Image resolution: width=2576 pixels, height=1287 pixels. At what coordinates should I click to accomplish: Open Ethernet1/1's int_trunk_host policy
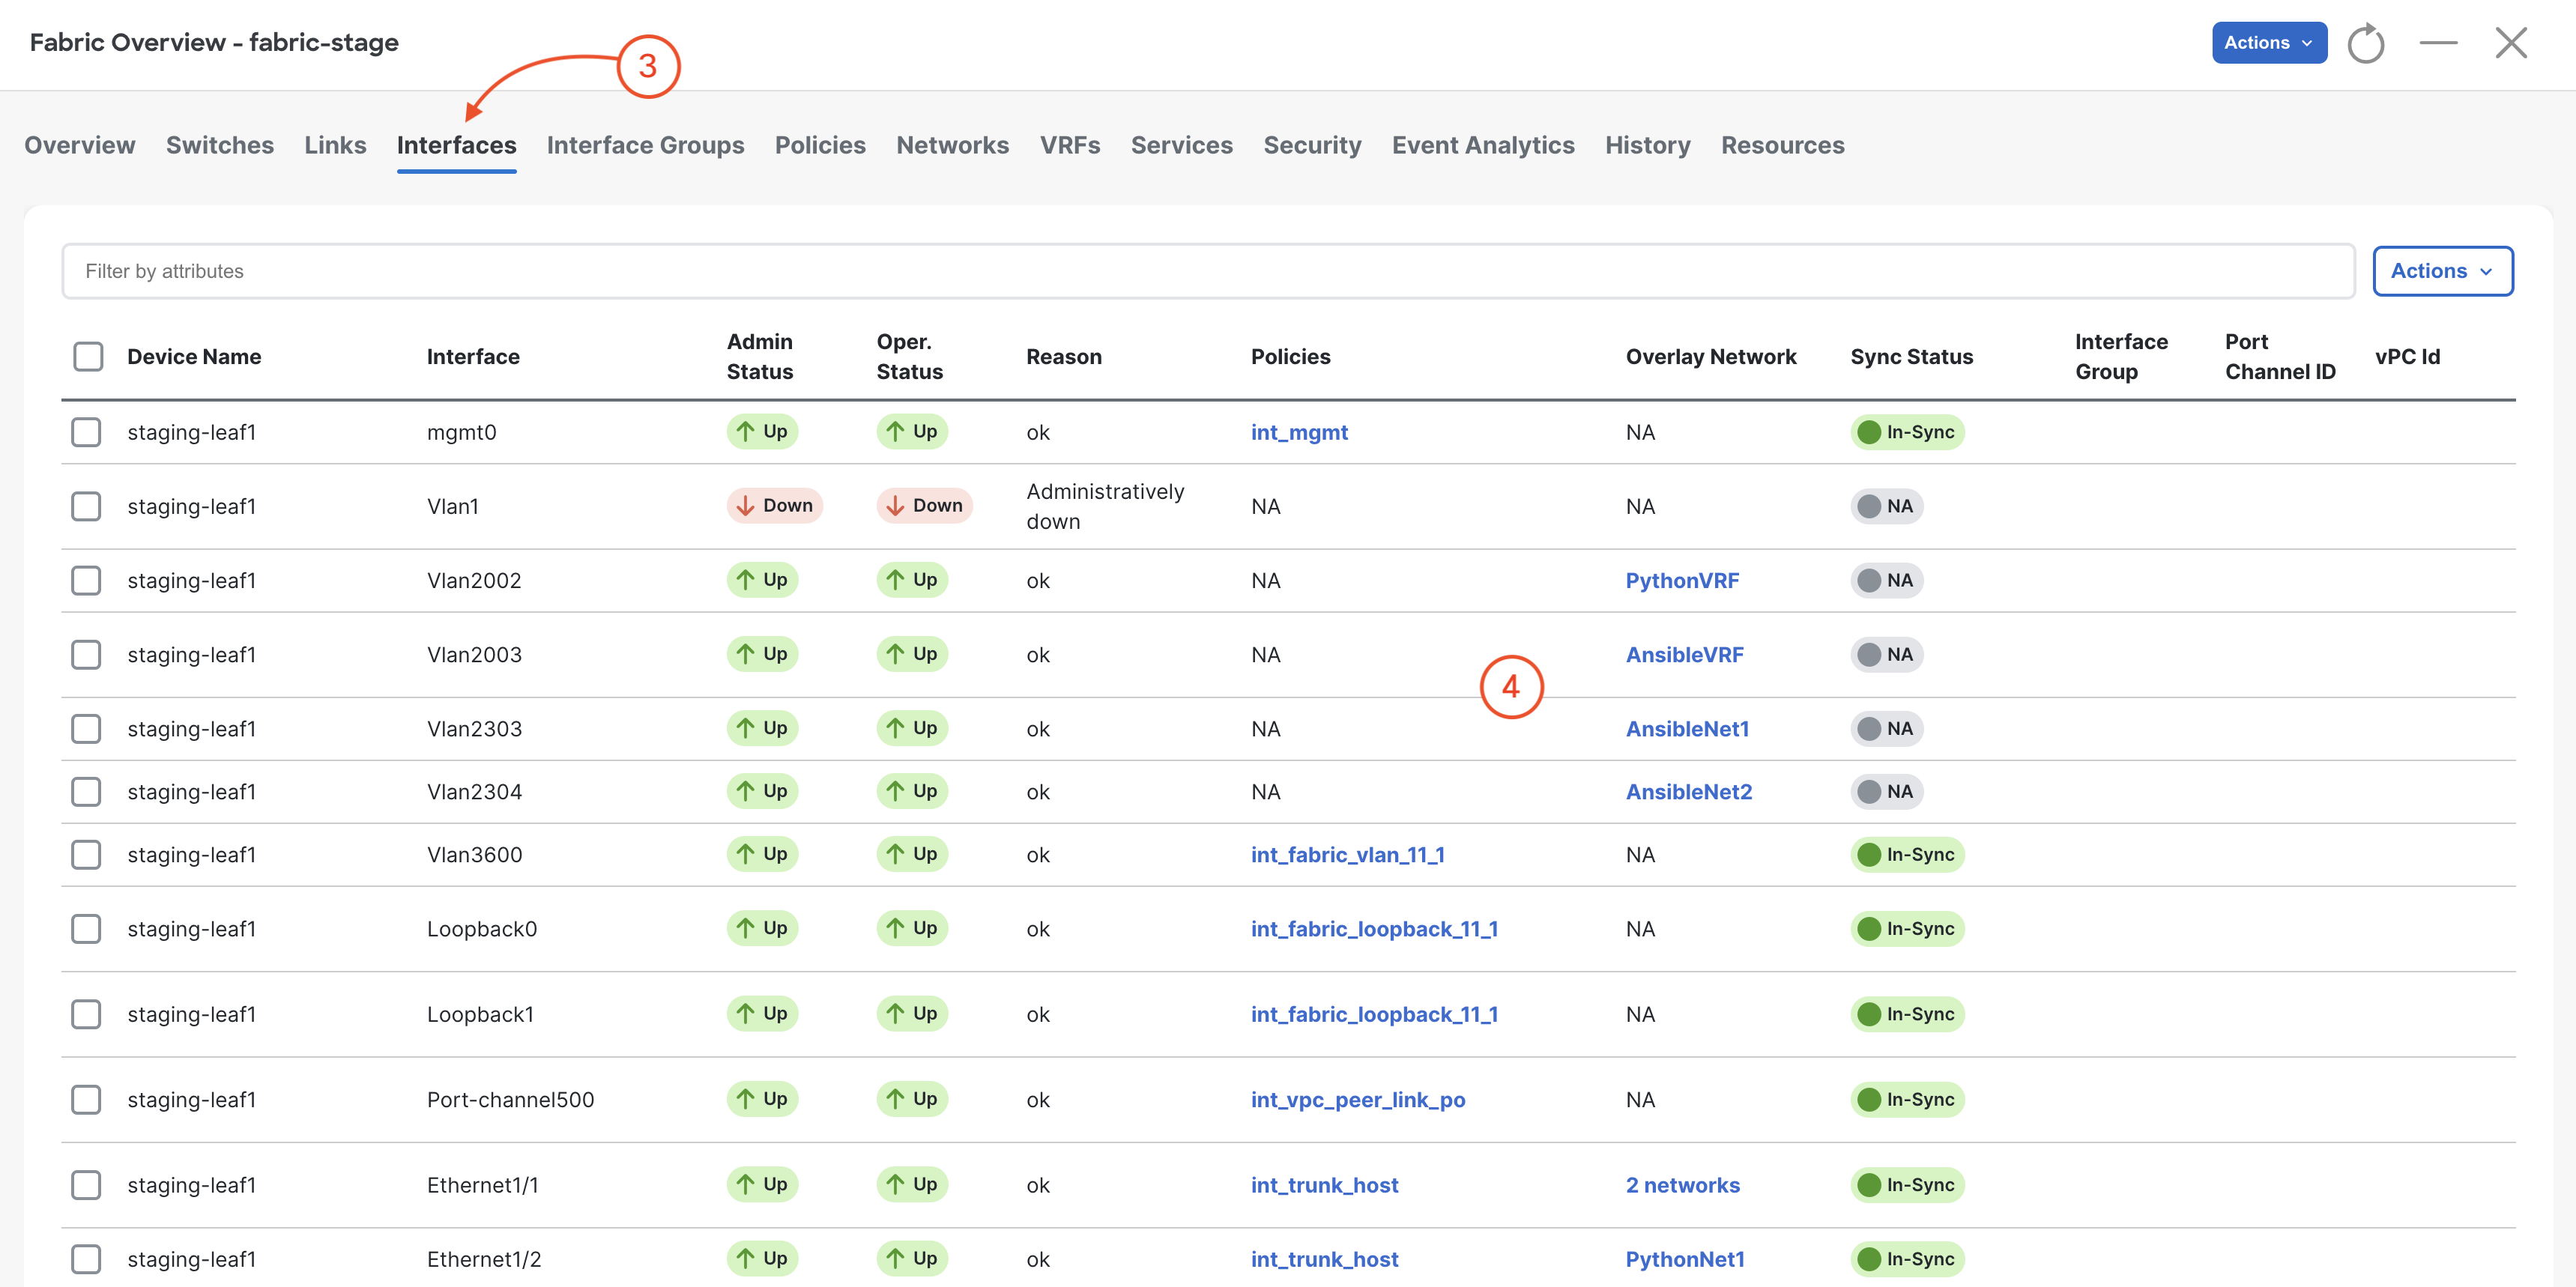tap(1324, 1185)
